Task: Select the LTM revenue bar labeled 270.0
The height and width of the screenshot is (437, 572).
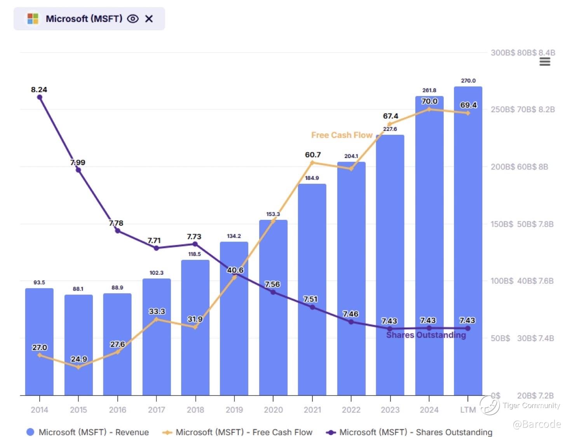Action: click(468, 241)
